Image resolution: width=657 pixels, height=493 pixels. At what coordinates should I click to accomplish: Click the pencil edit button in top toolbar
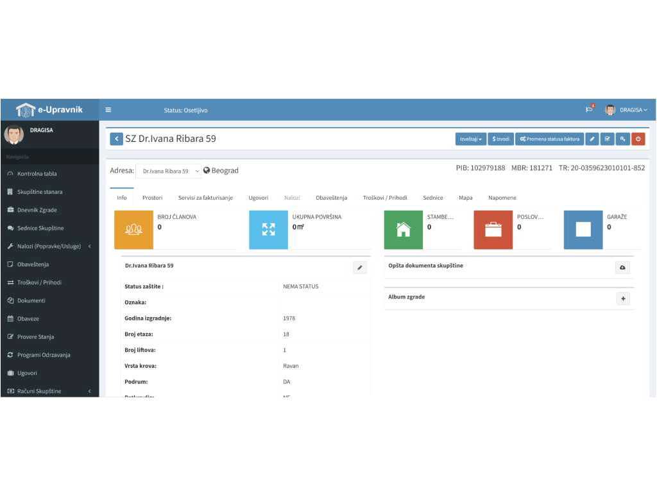tap(593, 139)
